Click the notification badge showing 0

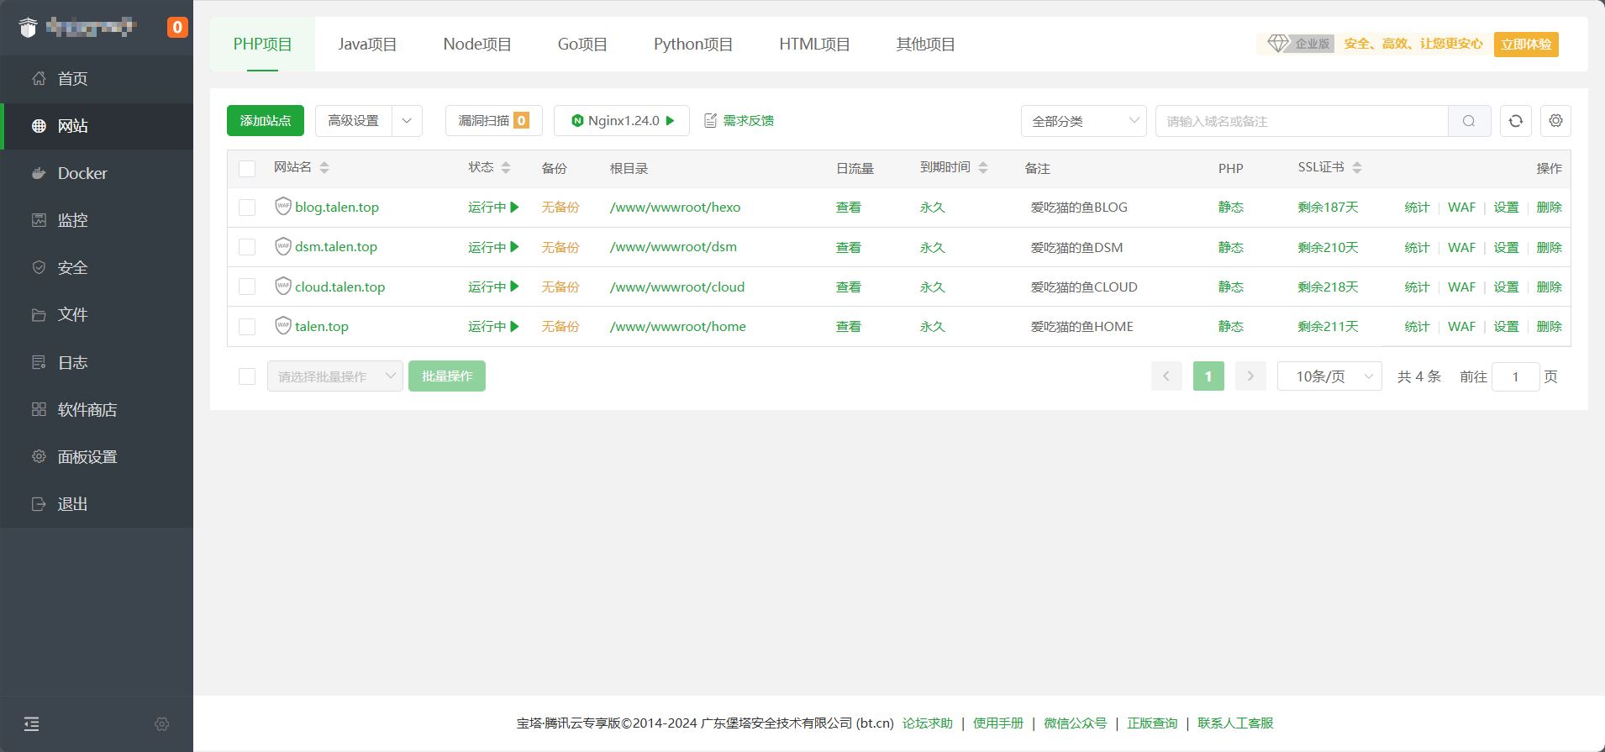[177, 27]
